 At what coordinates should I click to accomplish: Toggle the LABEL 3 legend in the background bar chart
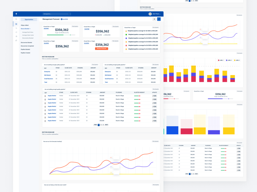click(x=237, y=60)
